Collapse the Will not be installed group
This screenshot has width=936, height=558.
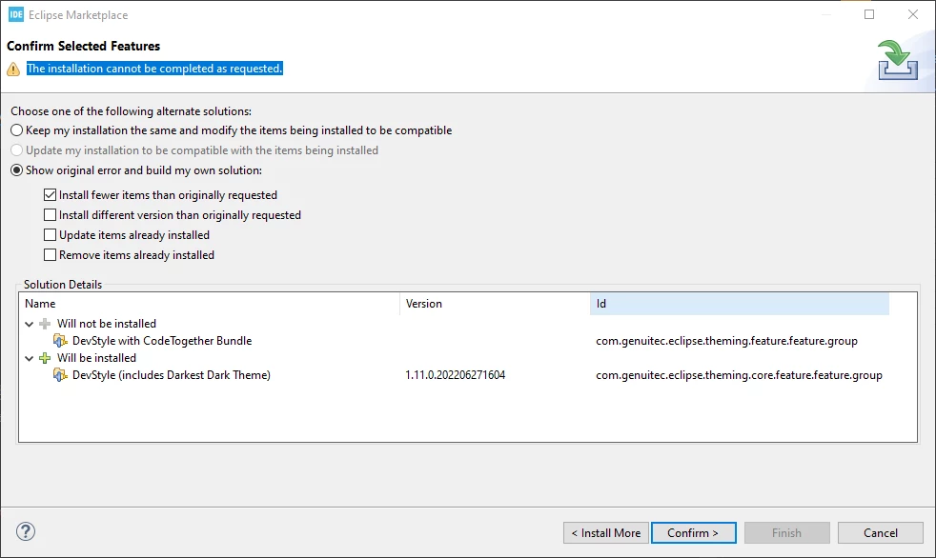29,325
